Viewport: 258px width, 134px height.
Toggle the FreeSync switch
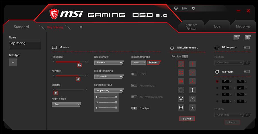pyautogui.click(x=134, y=108)
